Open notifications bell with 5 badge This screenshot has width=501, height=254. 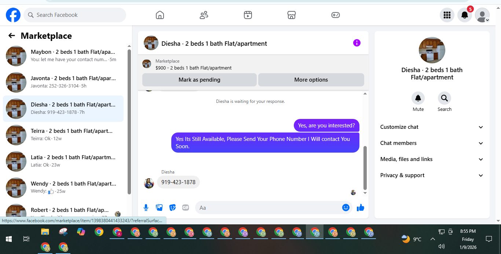(464, 15)
